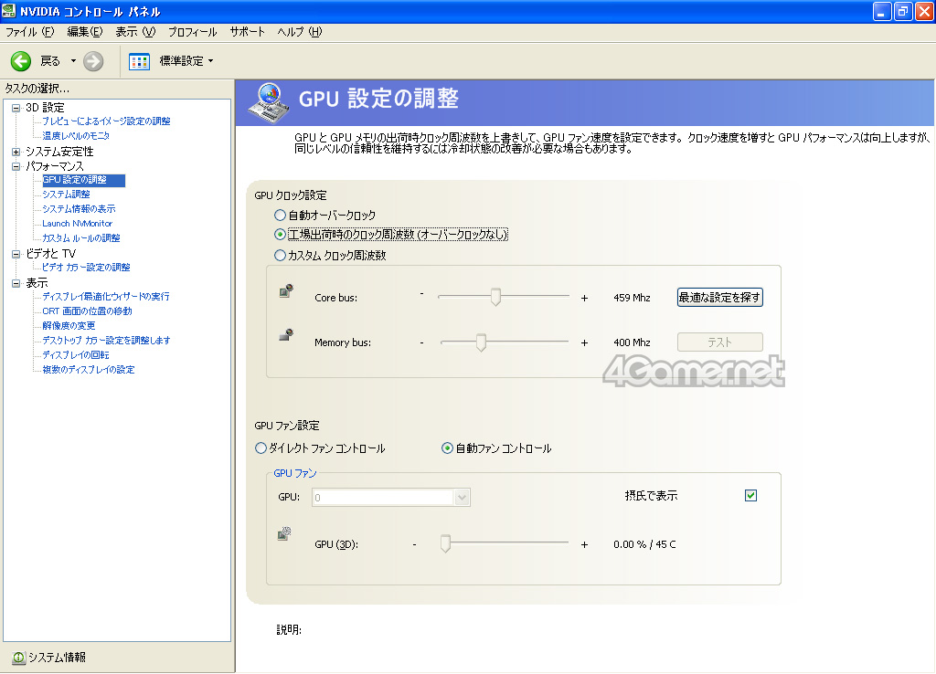Click the システム情報 info icon

point(18,658)
